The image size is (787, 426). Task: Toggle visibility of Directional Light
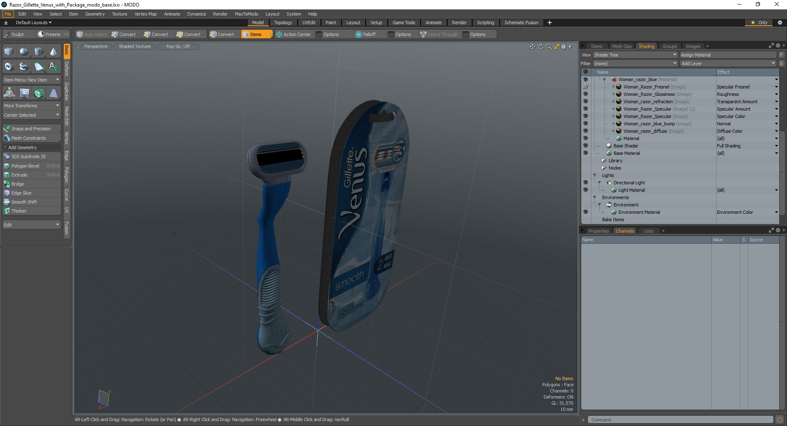point(585,183)
